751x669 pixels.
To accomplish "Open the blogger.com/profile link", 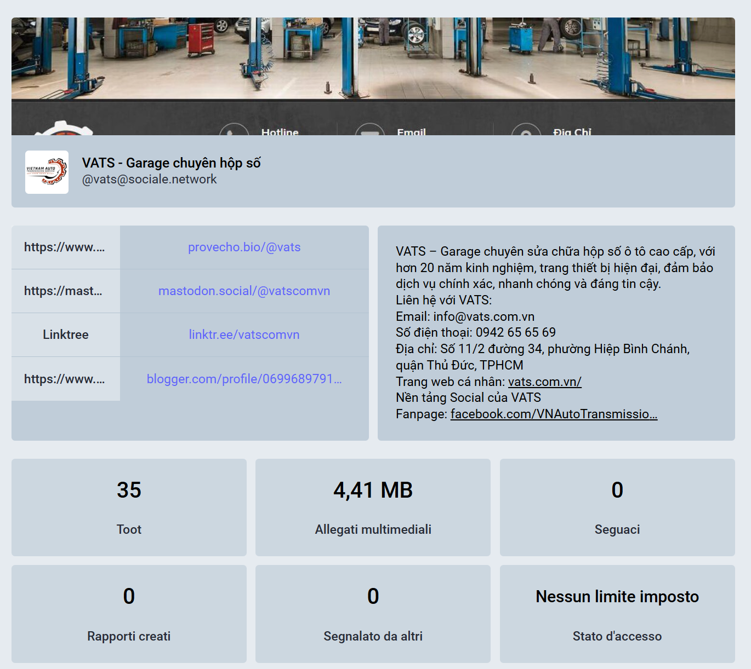I will tap(244, 379).
